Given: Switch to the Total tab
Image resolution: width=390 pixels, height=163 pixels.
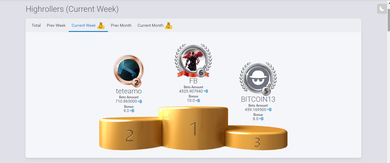Looking at the screenshot, I should click(x=36, y=25).
